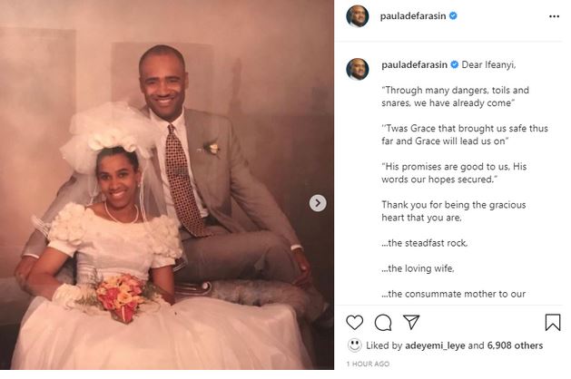Click the 'Dear Ifeanyi' caption text
Image resolution: width=571 pixels, height=379 pixels.
[488, 64]
